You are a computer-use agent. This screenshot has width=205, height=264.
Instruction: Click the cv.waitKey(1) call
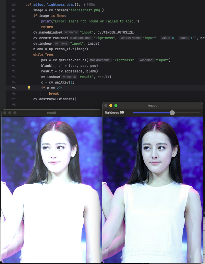62,82
